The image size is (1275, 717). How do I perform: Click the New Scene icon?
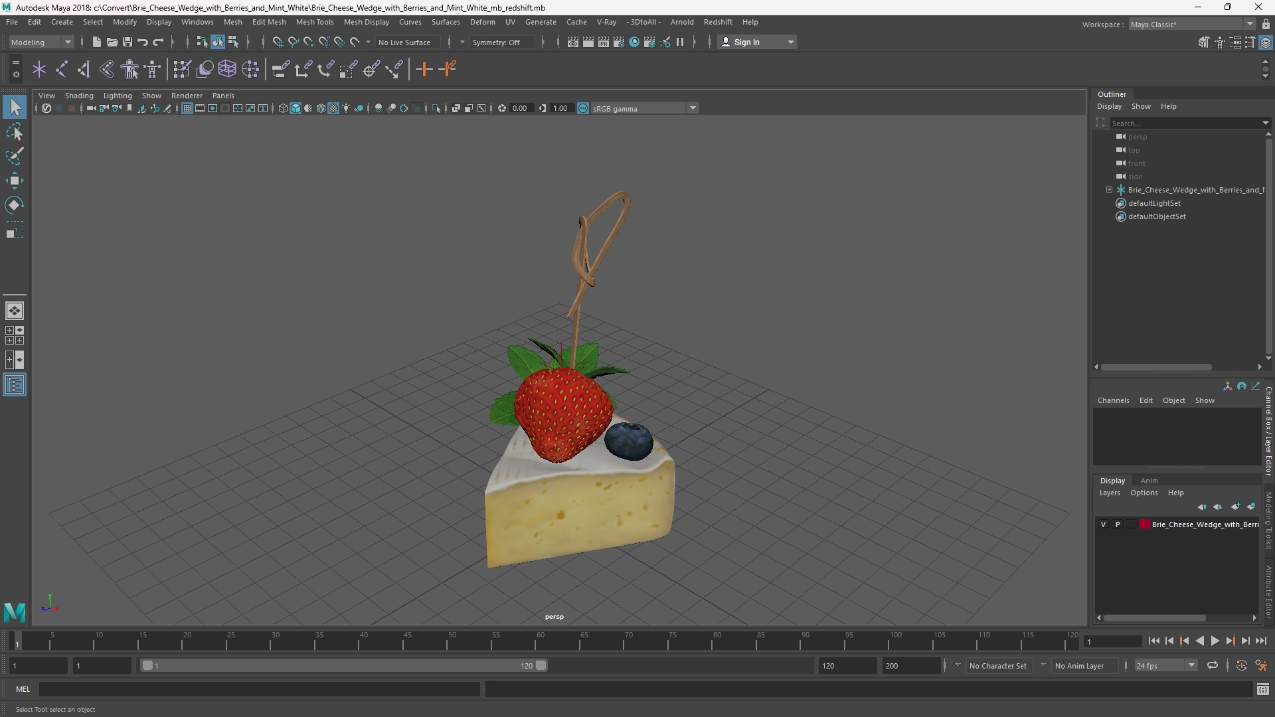(96, 42)
